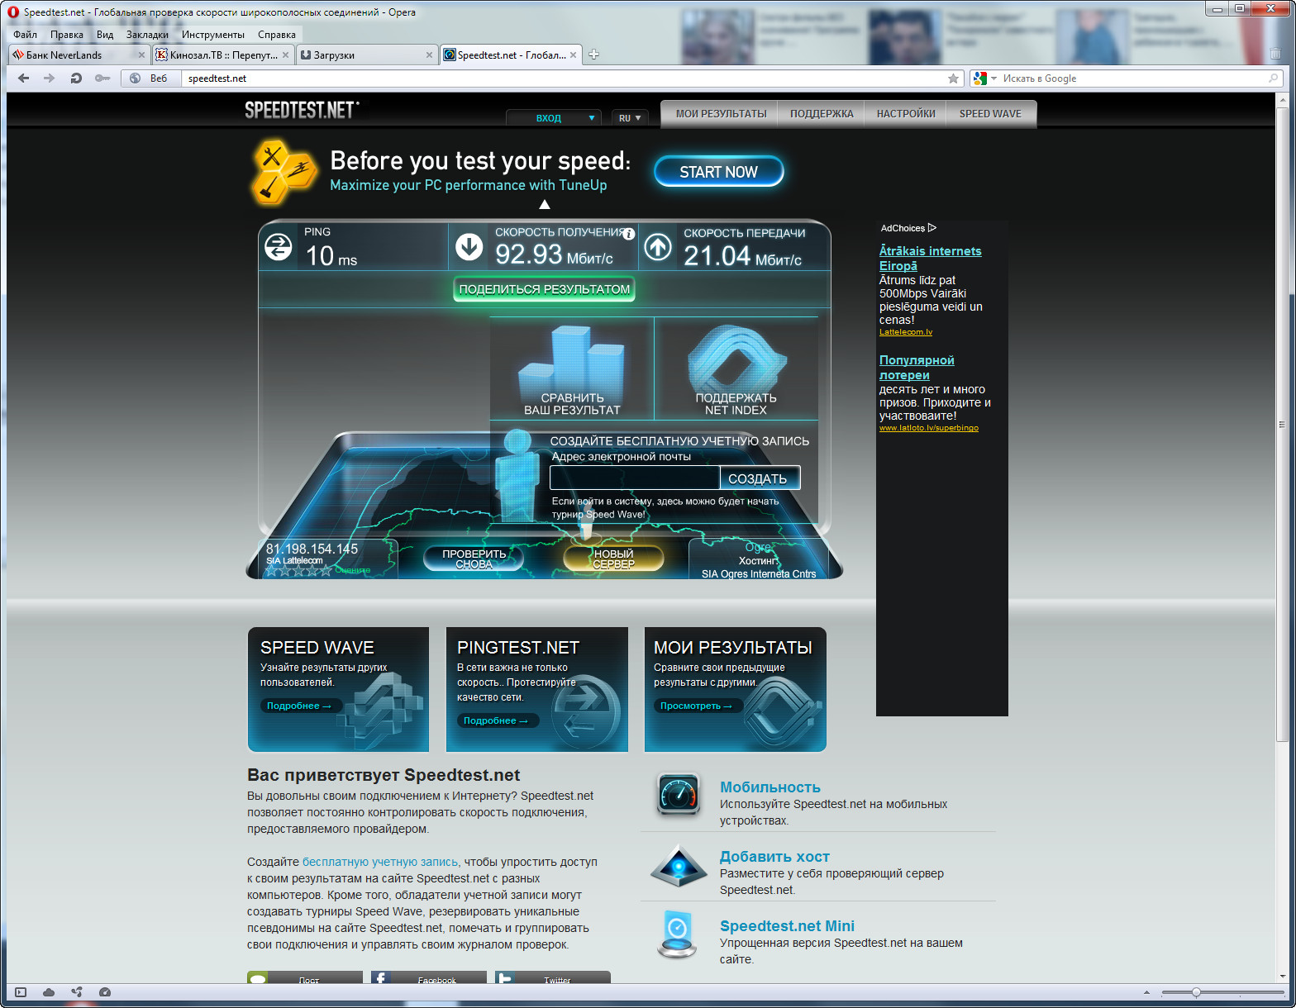Bookmark the page with the star icon
Image resolution: width=1296 pixels, height=1008 pixels.
click(953, 78)
